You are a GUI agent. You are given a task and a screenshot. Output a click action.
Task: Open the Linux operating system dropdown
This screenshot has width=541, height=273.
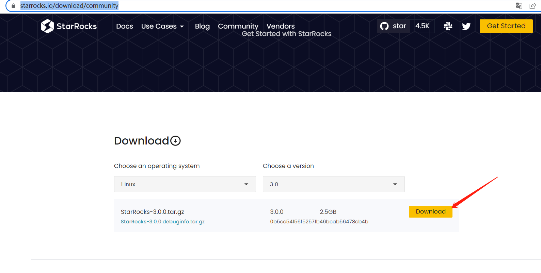pyautogui.click(x=185, y=184)
